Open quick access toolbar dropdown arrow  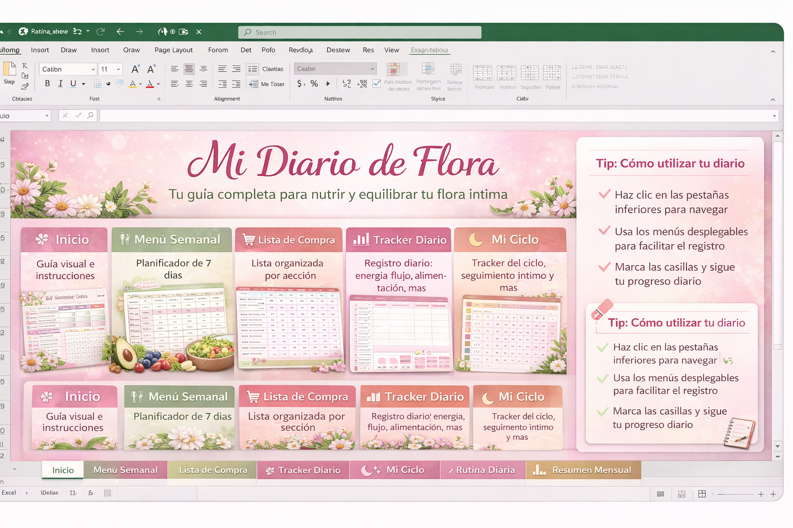88,31
